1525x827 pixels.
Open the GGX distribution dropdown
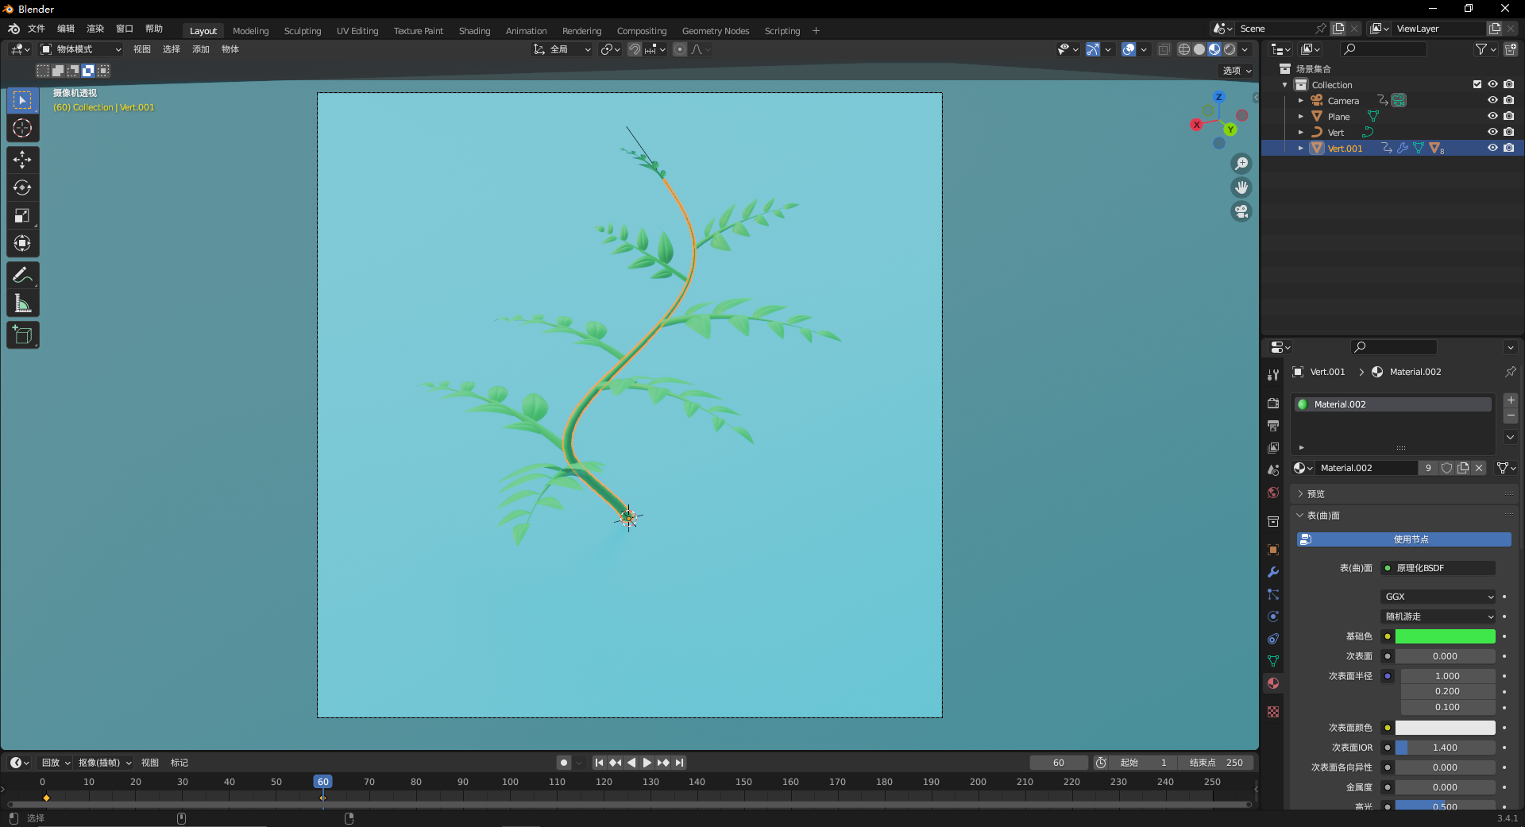(x=1438, y=597)
